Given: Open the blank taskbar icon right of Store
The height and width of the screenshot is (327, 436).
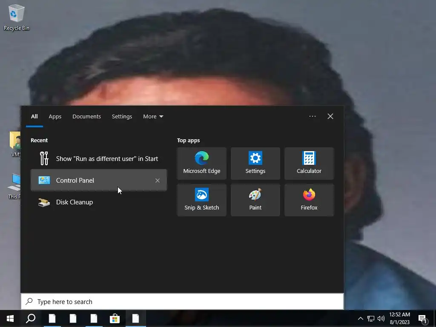Looking at the screenshot, I should pos(135,318).
